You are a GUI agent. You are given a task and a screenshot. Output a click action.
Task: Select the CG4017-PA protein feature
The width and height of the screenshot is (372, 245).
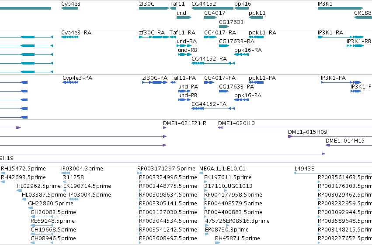click(x=209, y=82)
